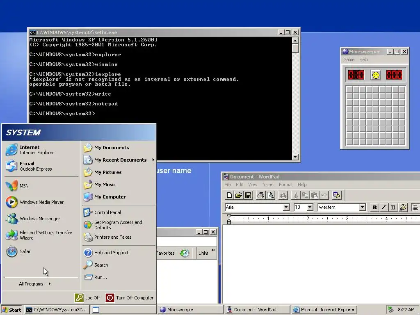This screenshot has width=420, height=315.
Task: Click command prompt scrollbar down arrow
Action: tap(295, 157)
